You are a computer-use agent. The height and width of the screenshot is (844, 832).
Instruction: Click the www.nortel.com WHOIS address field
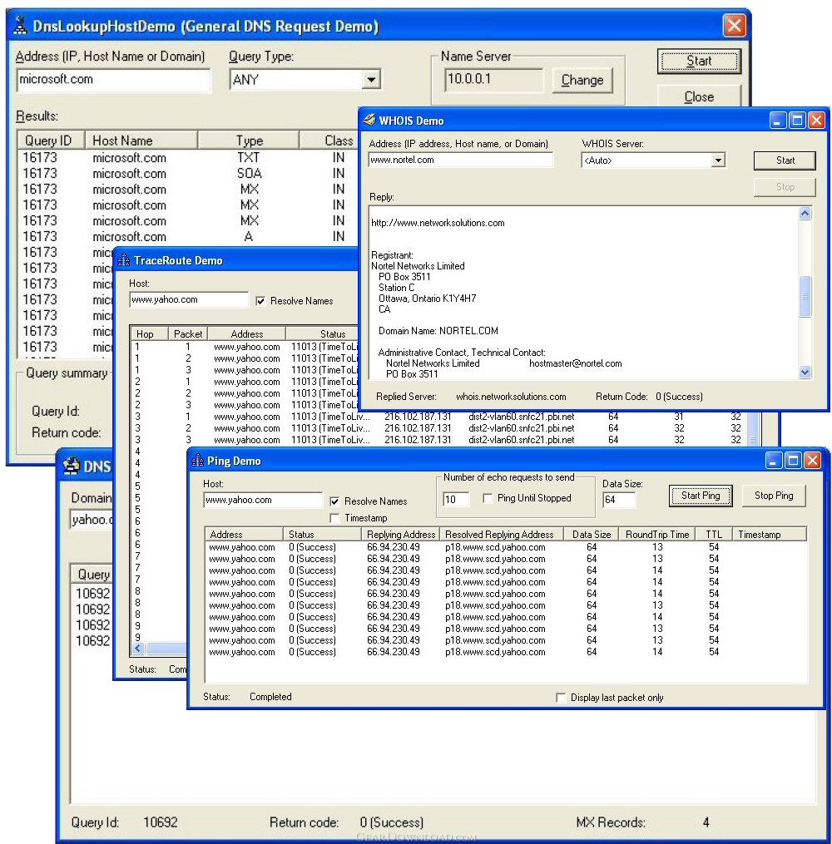460,160
